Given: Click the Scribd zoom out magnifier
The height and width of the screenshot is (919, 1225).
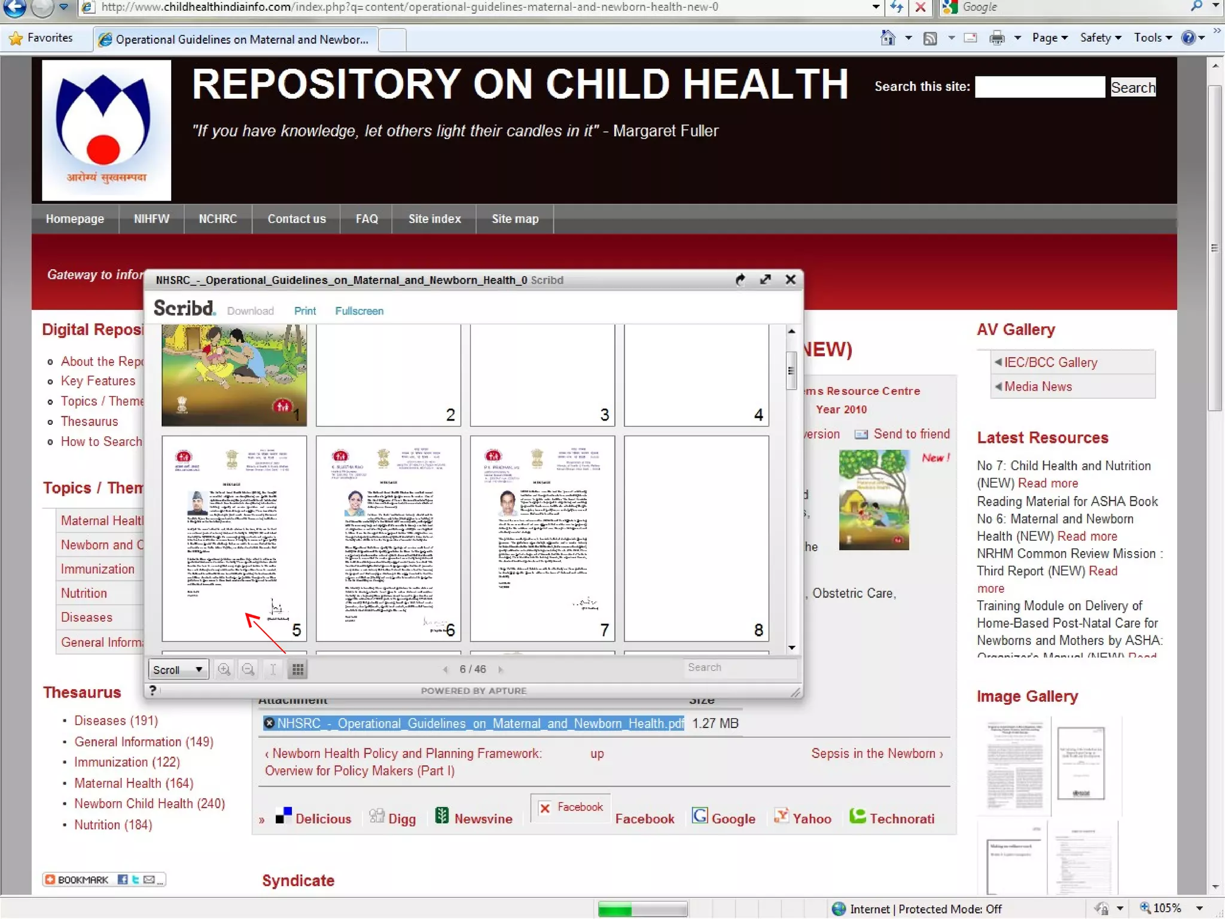Looking at the screenshot, I should 248,669.
